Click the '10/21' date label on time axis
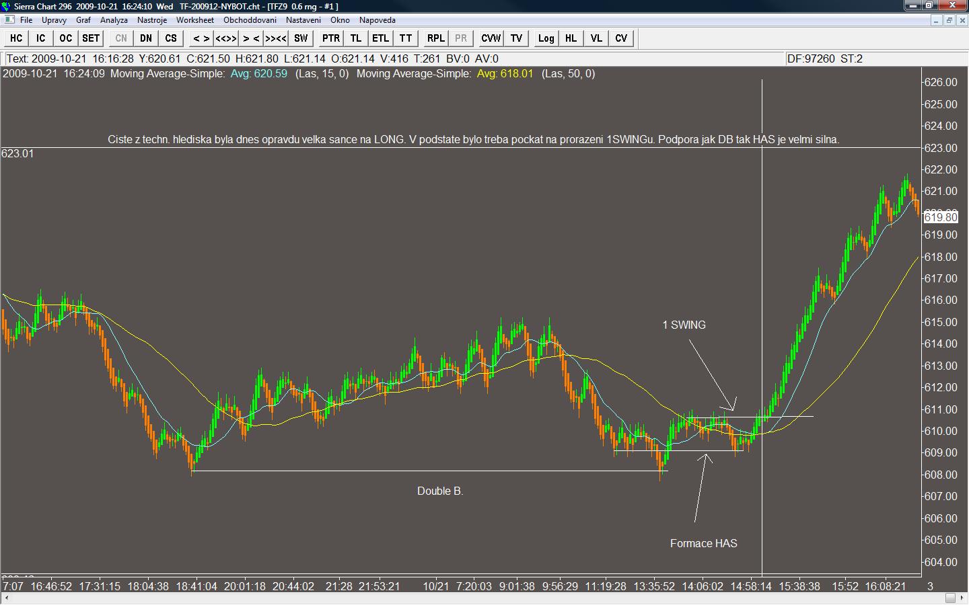 tap(436, 586)
